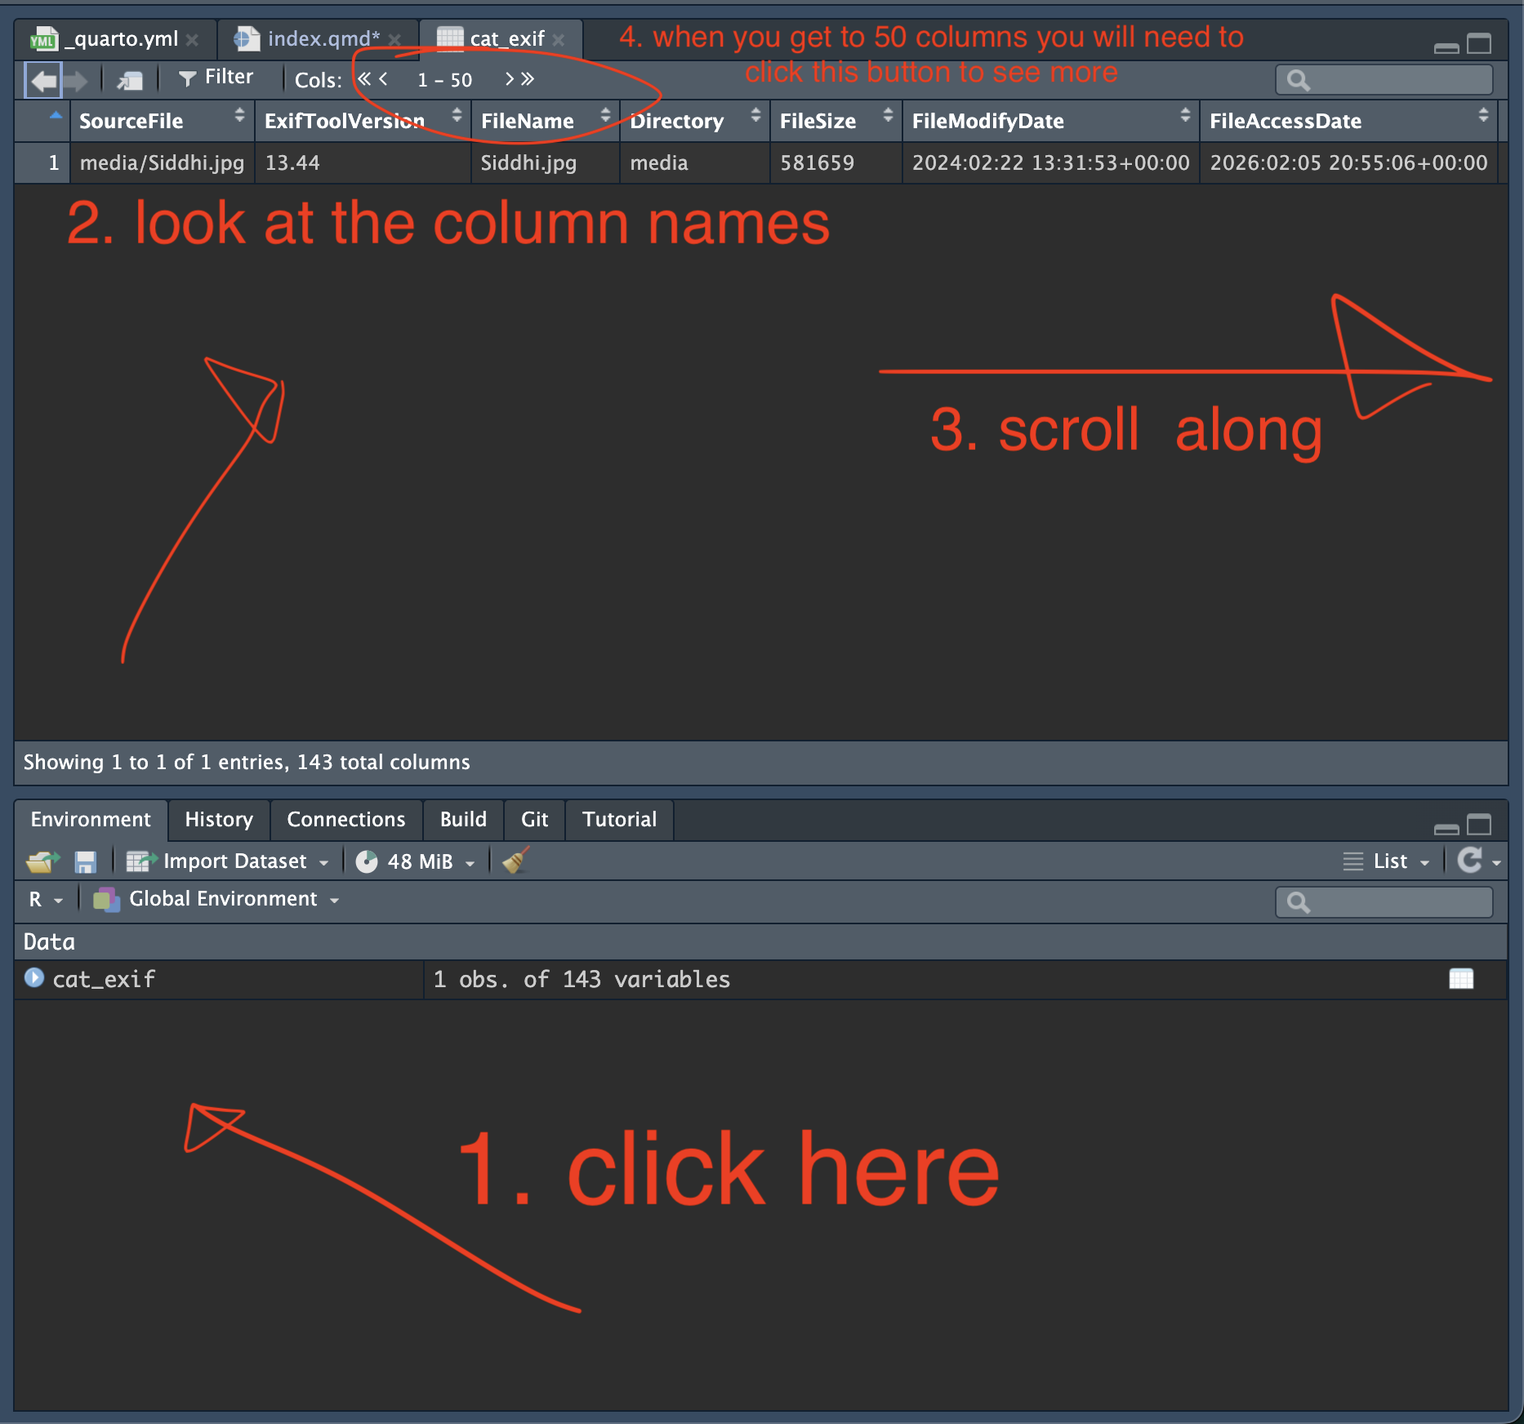Click the show in new window icon

coord(130,80)
